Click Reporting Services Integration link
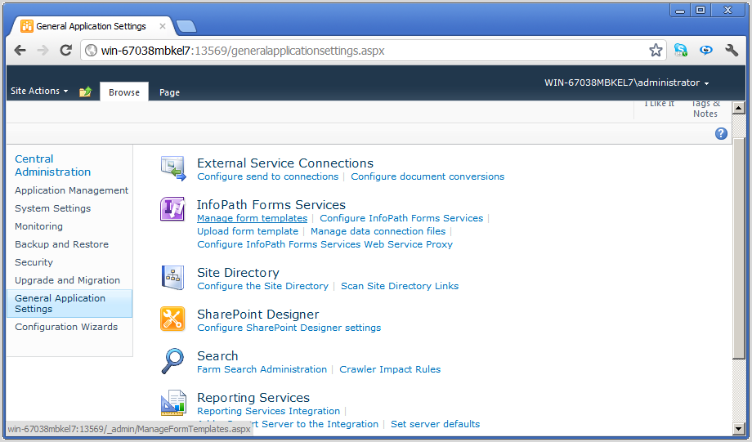 [x=269, y=411]
